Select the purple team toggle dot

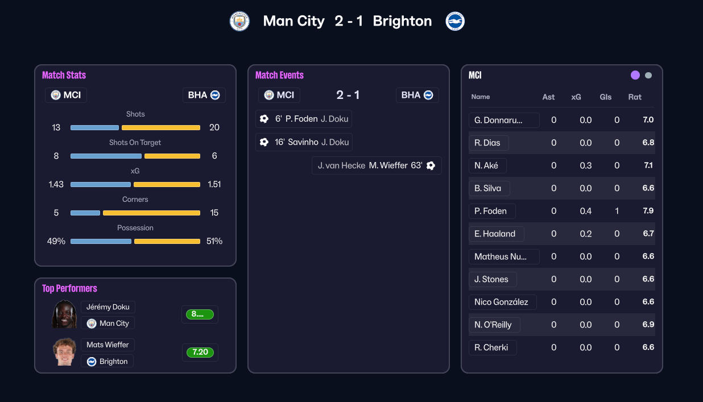coord(635,75)
